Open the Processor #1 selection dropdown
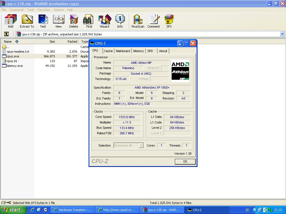Image resolution: width=286 pixels, height=214 pixels. tap(141, 145)
